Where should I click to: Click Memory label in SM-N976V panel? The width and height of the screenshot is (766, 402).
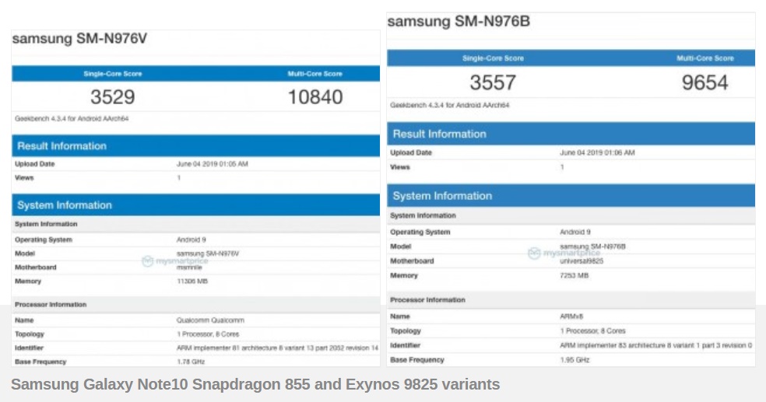[x=28, y=281]
